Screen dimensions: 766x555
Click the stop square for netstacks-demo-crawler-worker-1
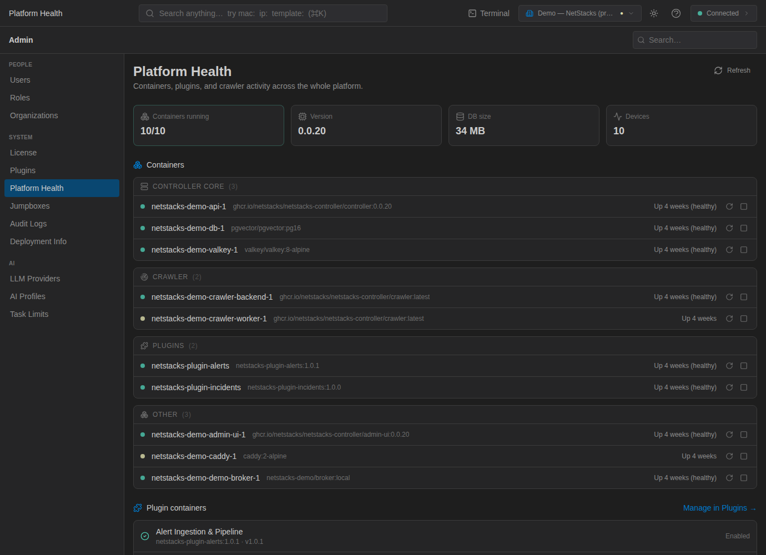click(x=744, y=319)
